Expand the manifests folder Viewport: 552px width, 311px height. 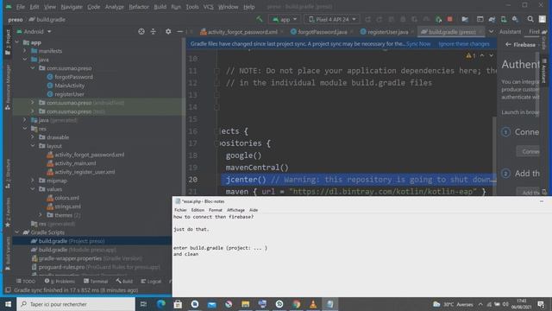25,51
